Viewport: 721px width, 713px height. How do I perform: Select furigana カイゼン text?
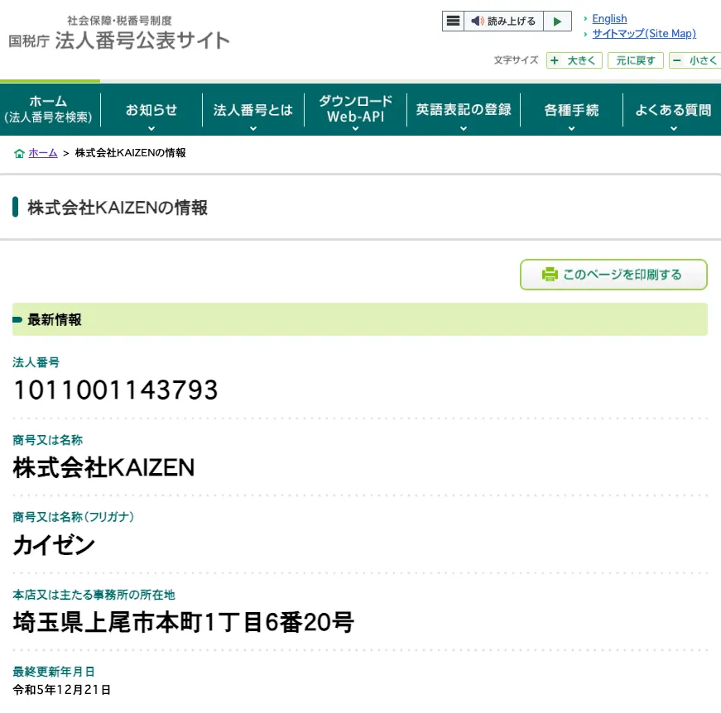tap(54, 545)
